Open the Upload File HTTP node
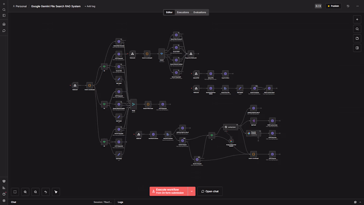This screenshot has height=205, width=364. click(x=211, y=74)
